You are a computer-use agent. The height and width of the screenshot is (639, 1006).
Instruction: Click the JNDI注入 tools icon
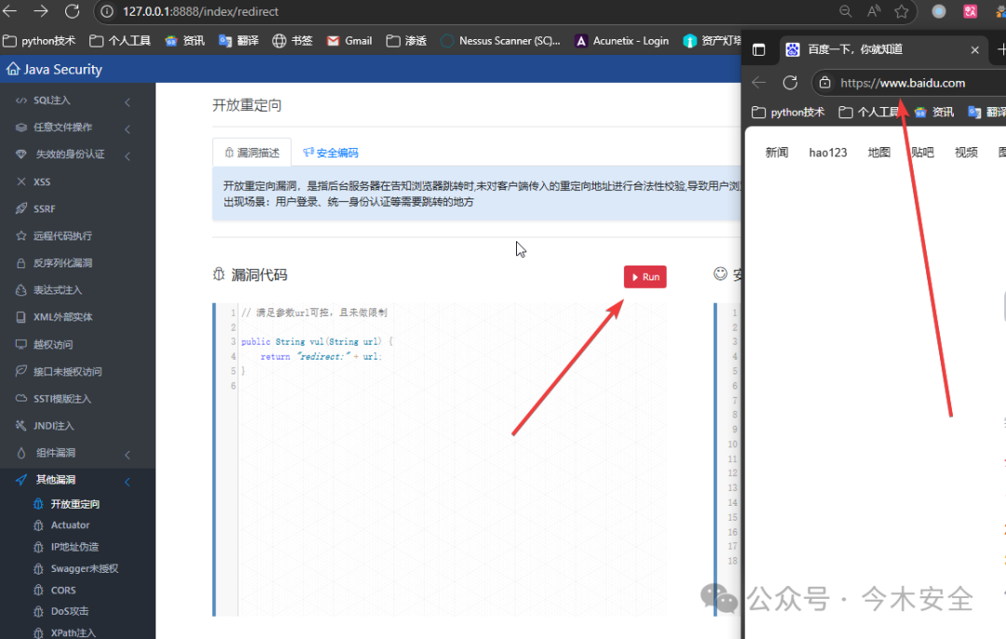[x=21, y=426]
